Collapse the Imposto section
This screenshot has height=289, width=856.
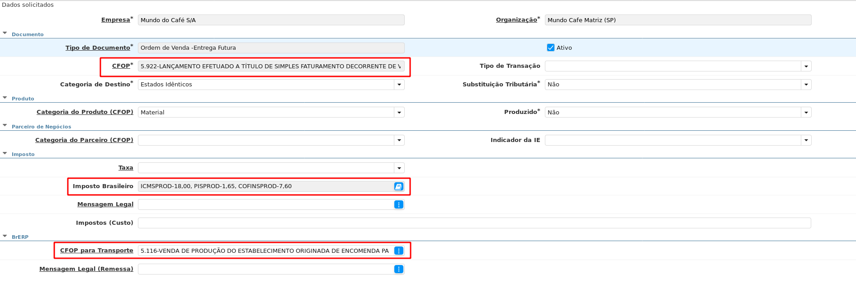point(5,153)
